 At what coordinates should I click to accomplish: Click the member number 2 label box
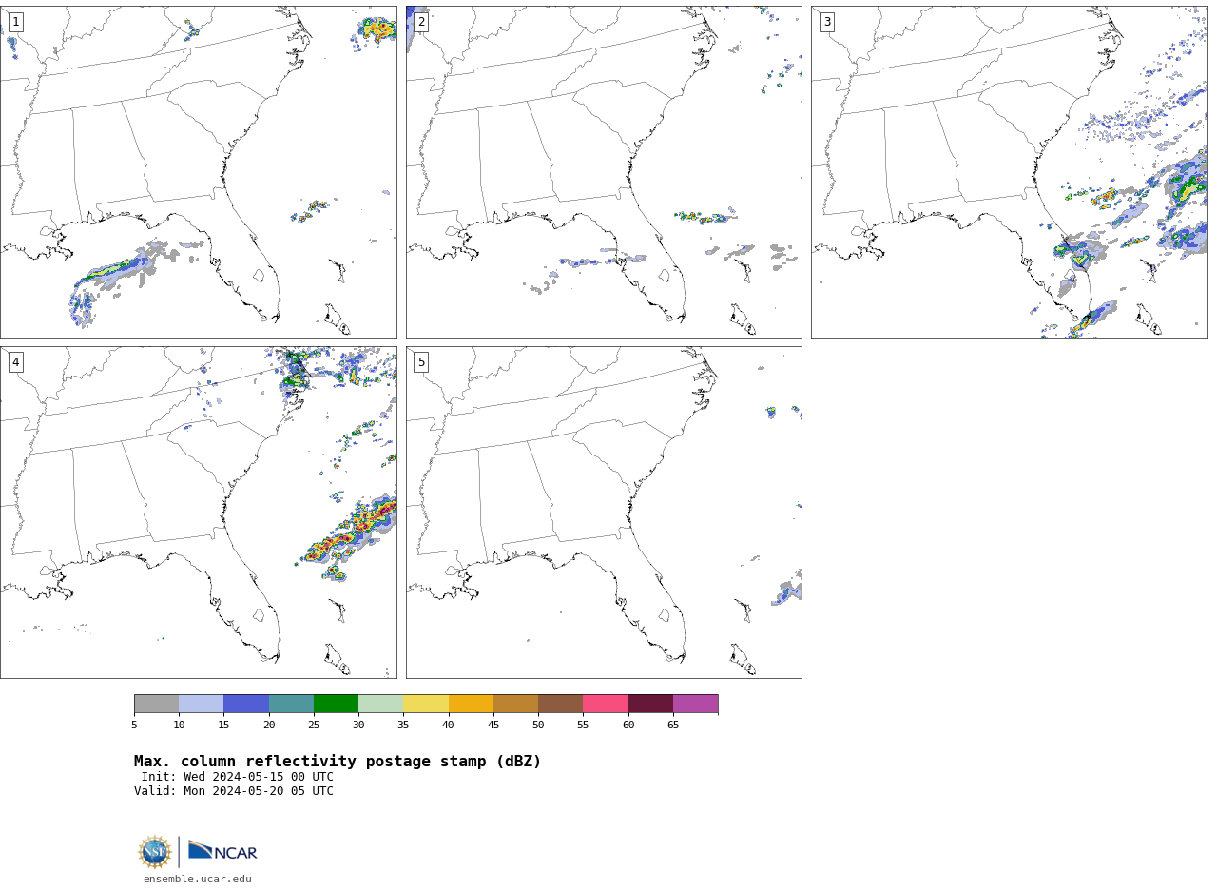click(x=421, y=22)
